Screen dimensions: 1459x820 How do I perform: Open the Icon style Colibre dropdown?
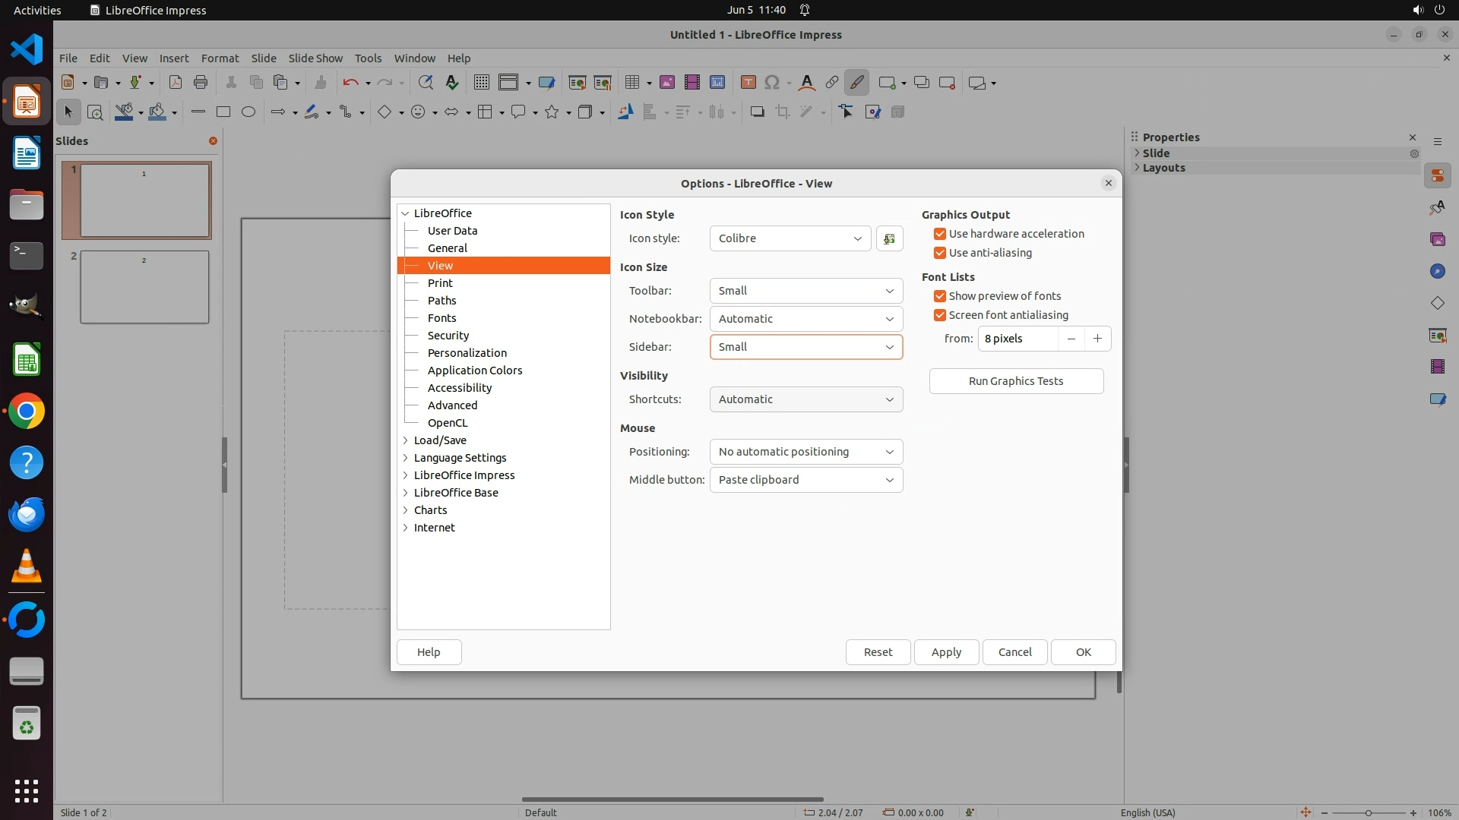[790, 238]
